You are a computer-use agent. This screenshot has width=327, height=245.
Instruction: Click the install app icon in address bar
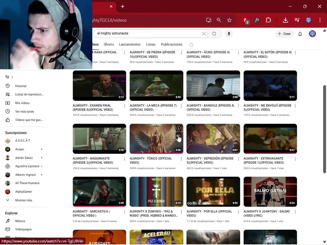tap(209, 20)
